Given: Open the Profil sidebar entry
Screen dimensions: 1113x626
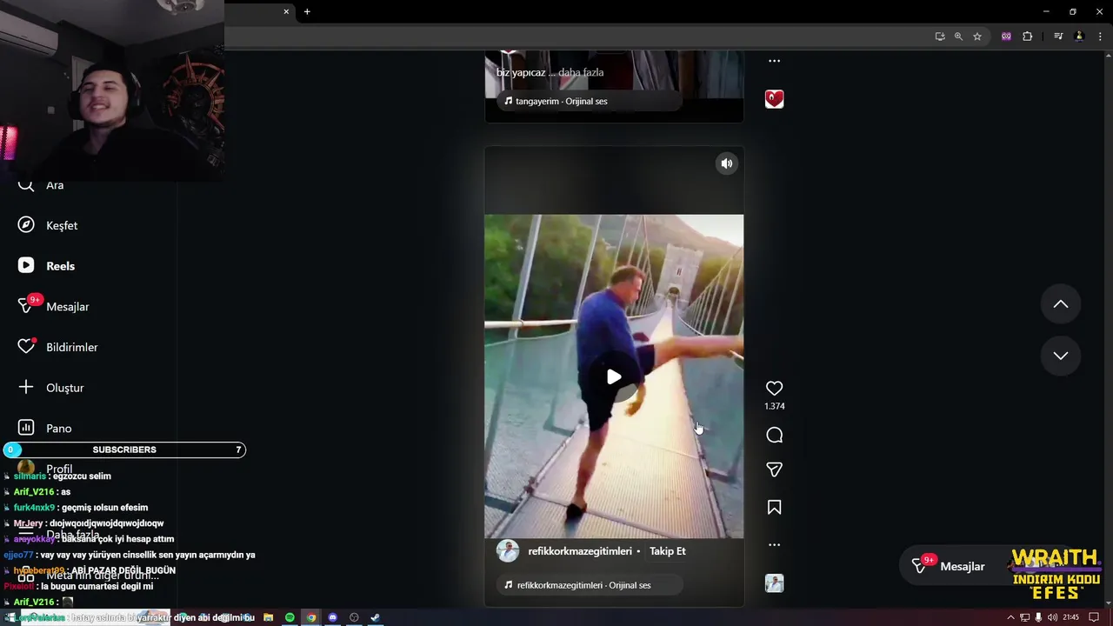Looking at the screenshot, I should 45,469.
